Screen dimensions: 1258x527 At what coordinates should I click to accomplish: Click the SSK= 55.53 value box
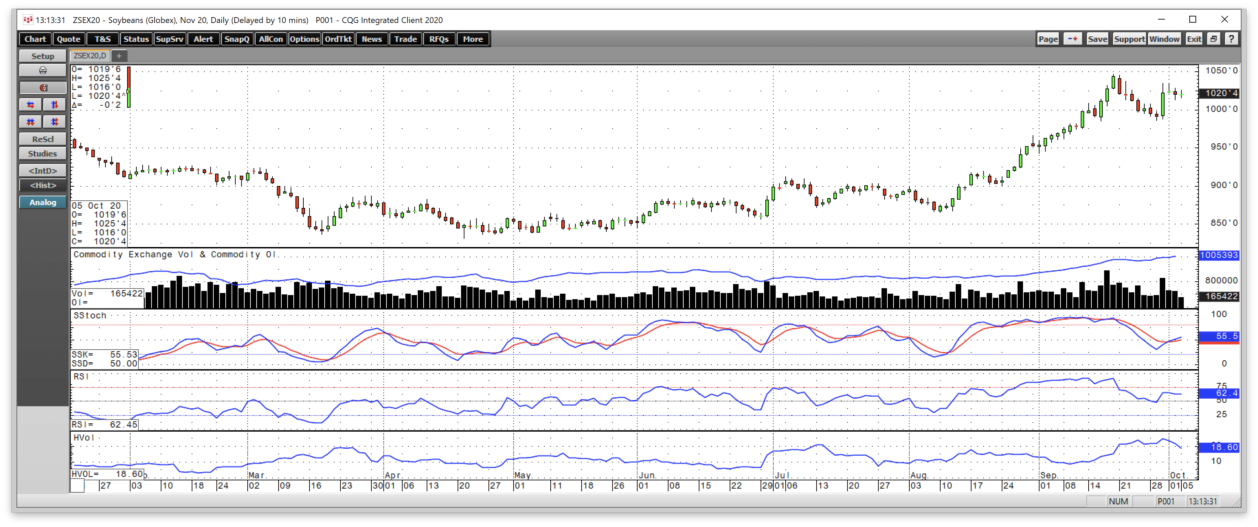tap(104, 355)
